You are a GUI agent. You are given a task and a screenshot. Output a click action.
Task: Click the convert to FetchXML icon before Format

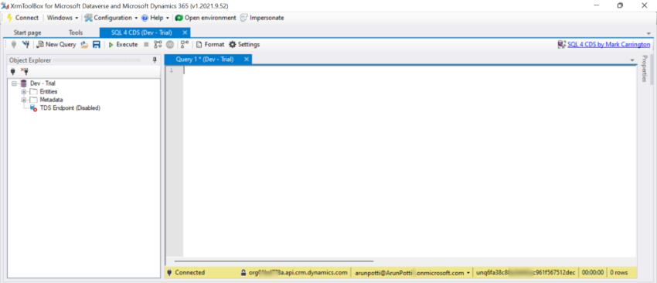pos(185,44)
